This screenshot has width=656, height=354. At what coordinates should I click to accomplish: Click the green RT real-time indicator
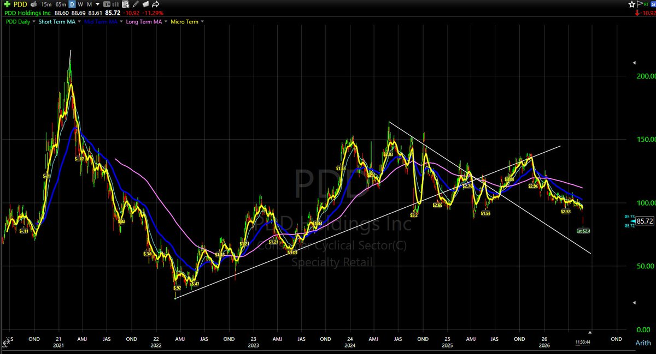[646, 4]
